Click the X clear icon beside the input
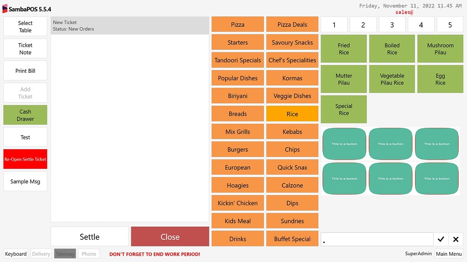The width and height of the screenshot is (467, 262). pos(456,239)
